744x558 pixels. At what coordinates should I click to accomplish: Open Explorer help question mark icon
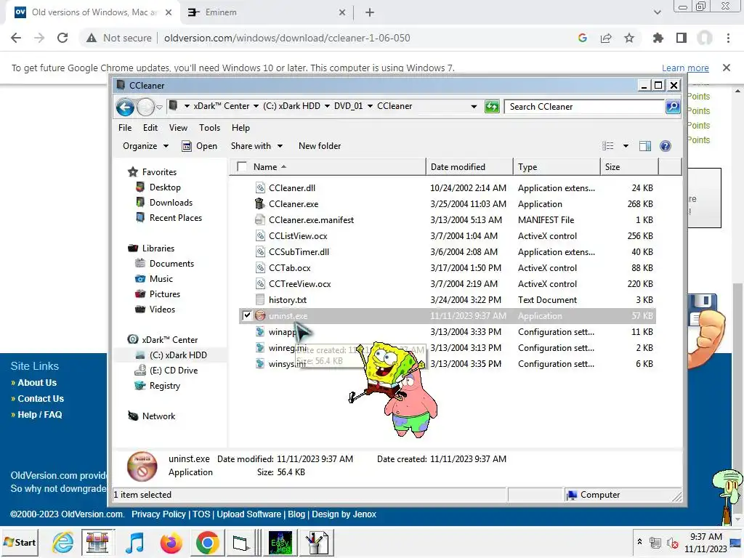666,146
